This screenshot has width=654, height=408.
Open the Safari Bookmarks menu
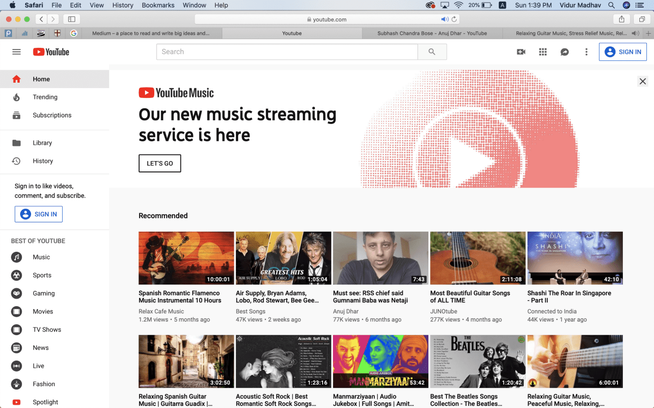[158, 5]
